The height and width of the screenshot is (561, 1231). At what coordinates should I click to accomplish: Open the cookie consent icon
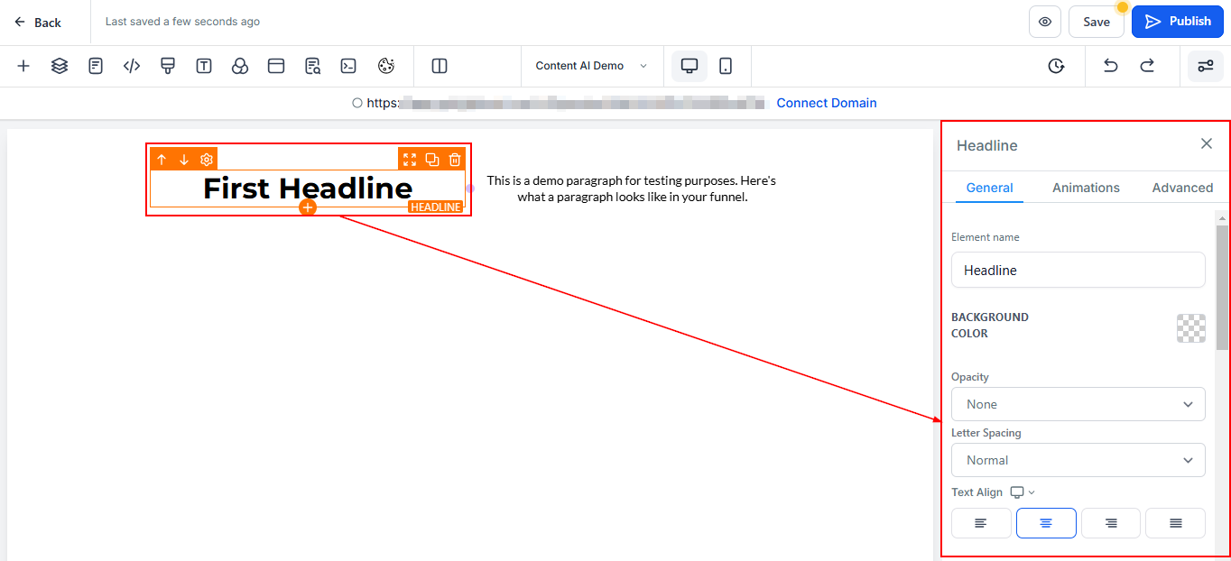coord(386,66)
